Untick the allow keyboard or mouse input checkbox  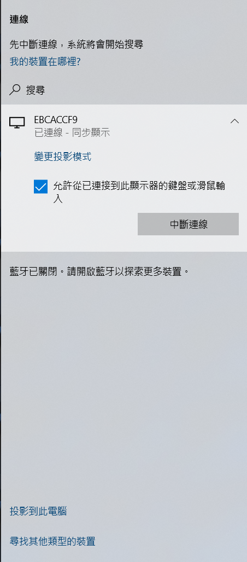(x=41, y=187)
